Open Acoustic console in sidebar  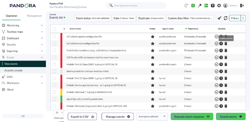pos(23,70)
